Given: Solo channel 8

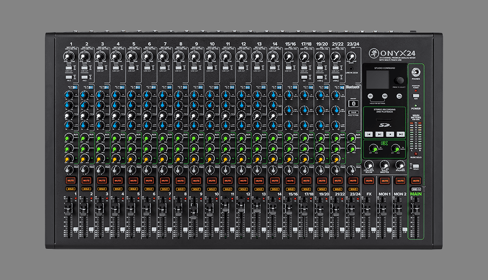Looking at the screenshot, I should point(181,189).
